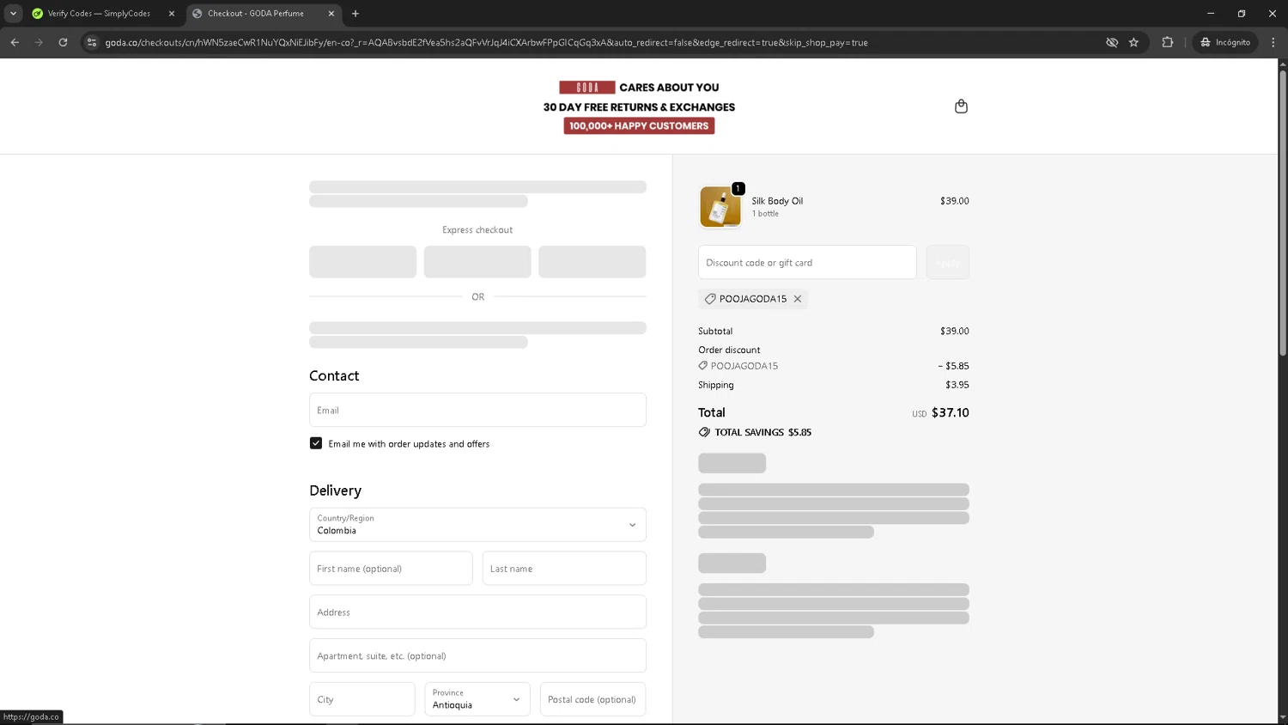This screenshot has height=725, width=1288.
Task: Bookmark this page with the star icon
Action: pos(1133,42)
